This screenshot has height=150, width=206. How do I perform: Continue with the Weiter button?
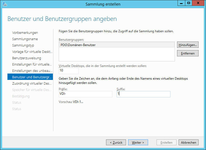[x=138, y=142]
